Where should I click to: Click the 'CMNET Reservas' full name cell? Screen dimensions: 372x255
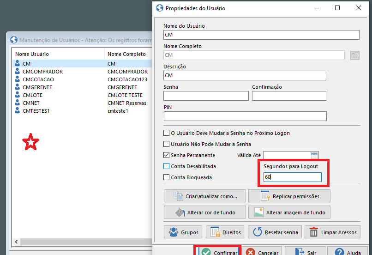127,103
